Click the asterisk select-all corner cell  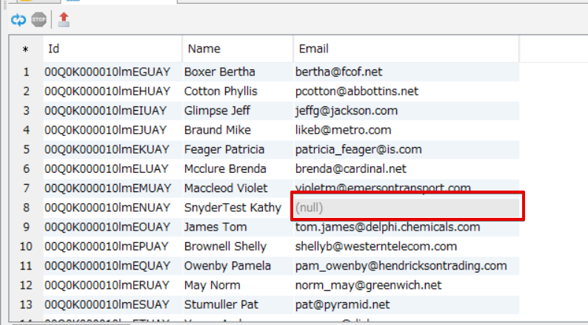[26, 49]
